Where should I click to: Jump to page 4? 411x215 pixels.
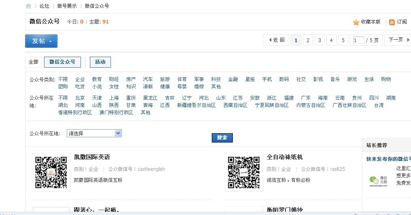pos(331,40)
